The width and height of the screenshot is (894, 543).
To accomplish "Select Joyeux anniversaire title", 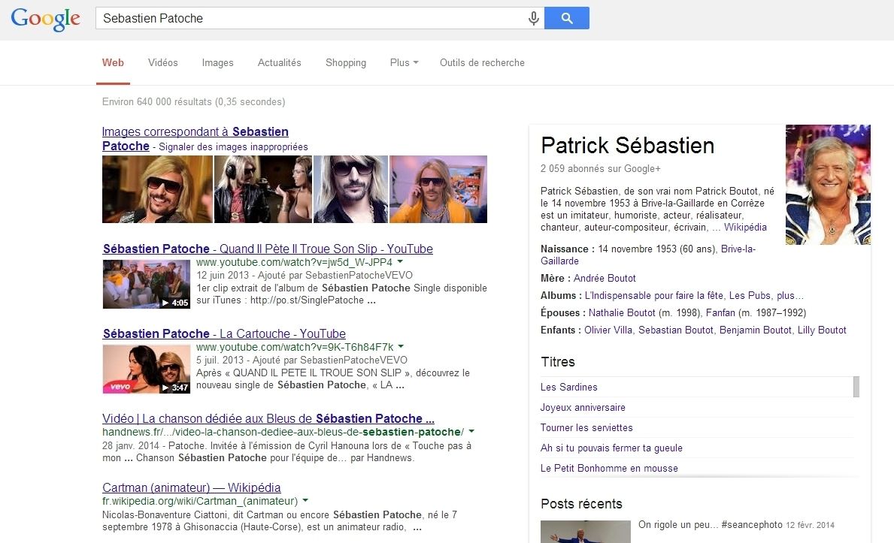I will coord(583,407).
